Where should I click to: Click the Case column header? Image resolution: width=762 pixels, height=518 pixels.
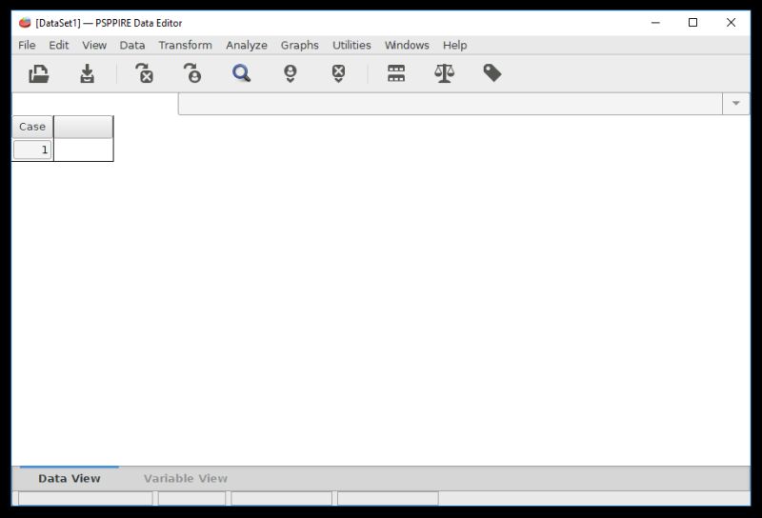click(x=32, y=127)
